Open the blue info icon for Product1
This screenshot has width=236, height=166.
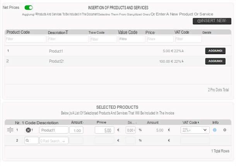click(x=215, y=130)
